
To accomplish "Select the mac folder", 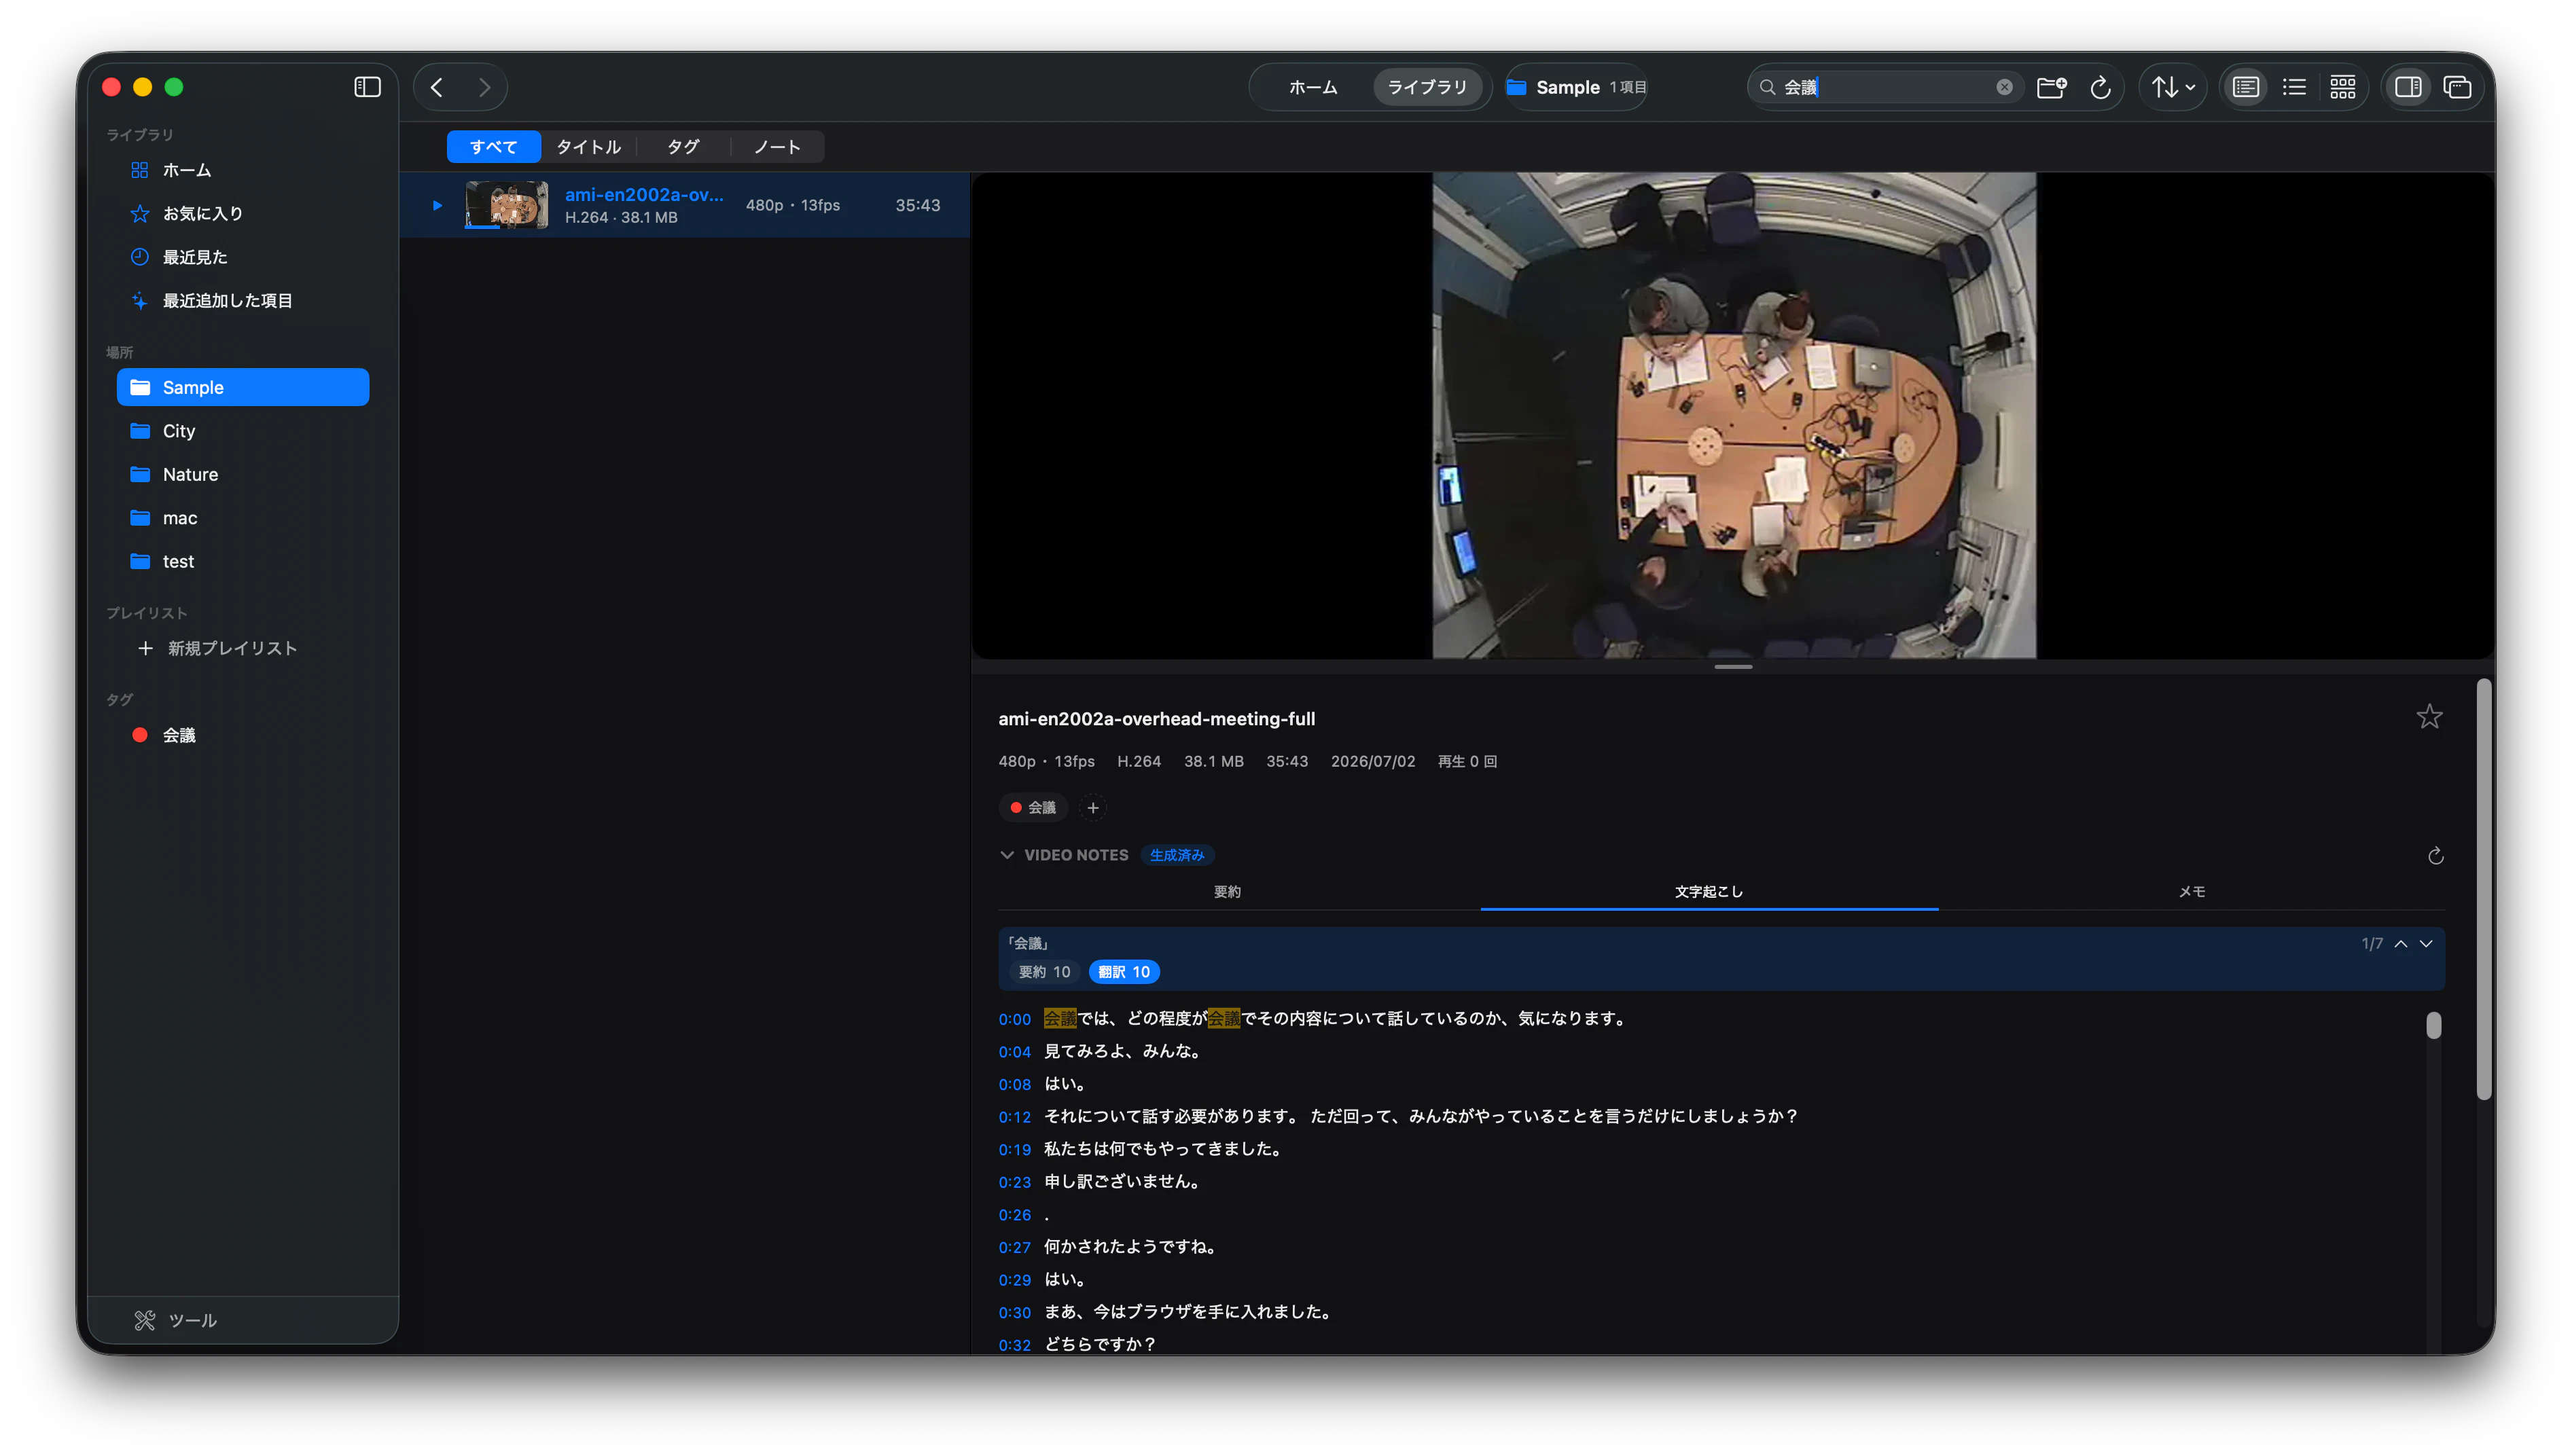I will pyautogui.click(x=242, y=518).
